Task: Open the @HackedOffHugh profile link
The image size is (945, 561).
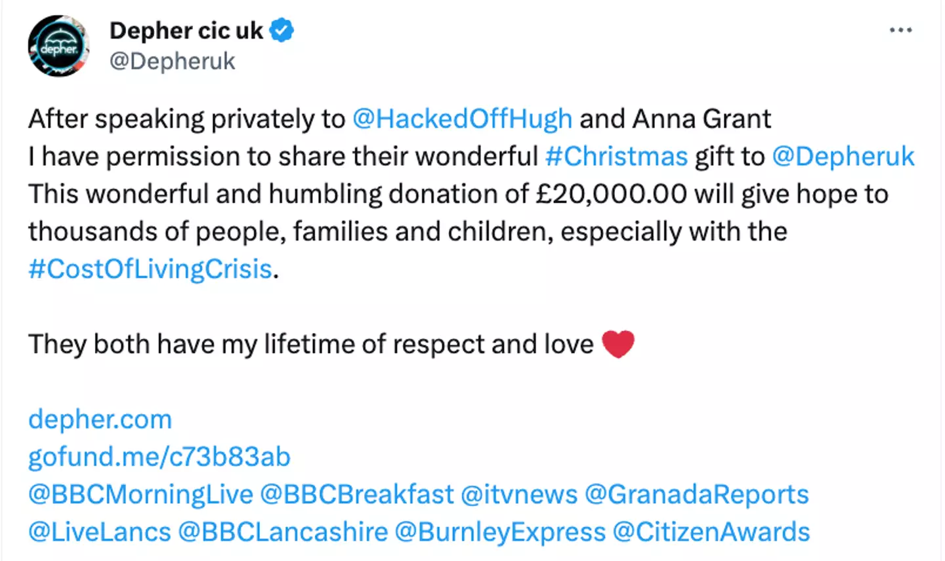Action: pyautogui.click(x=462, y=119)
